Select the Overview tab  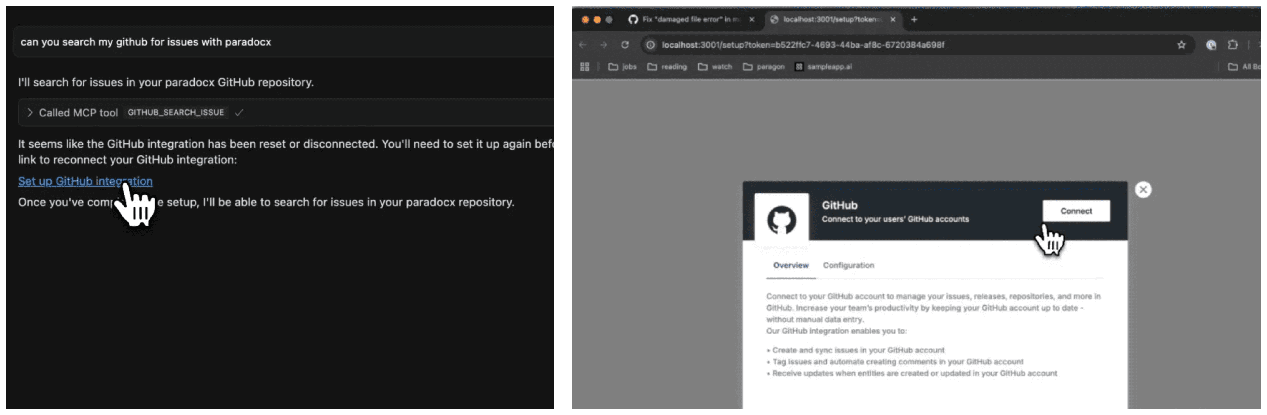pyautogui.click(x=791, y=265)
